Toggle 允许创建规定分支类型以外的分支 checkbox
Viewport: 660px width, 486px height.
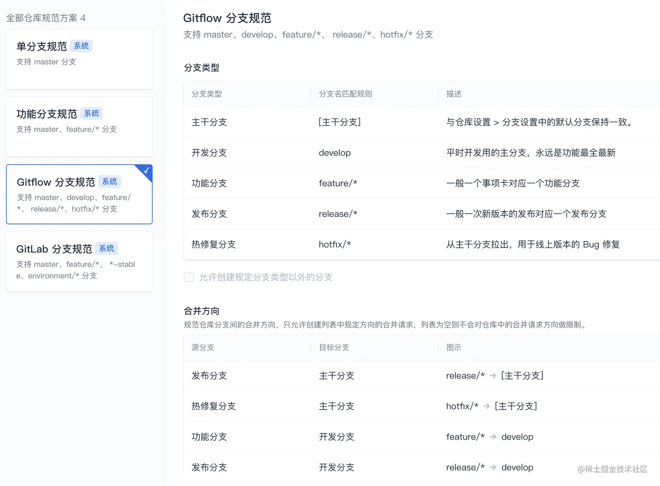pos(189,277)
